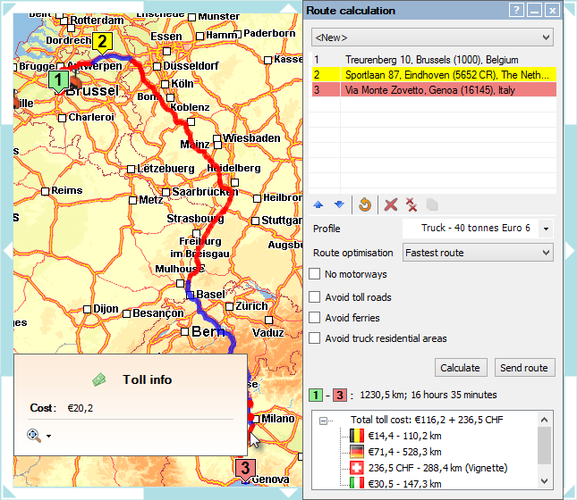Viewport: 577px width, 500px height.
Task: Click the help question mark in panel title
Action: tap(516, 11)
